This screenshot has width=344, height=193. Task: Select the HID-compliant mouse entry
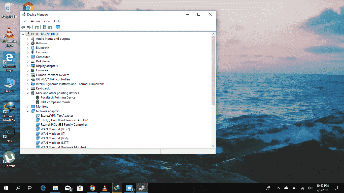pos(56,102)
